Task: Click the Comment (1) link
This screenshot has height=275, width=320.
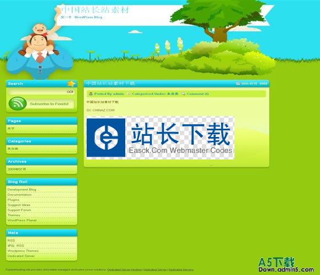Action: pyautogui.click(x=198, y=94)
